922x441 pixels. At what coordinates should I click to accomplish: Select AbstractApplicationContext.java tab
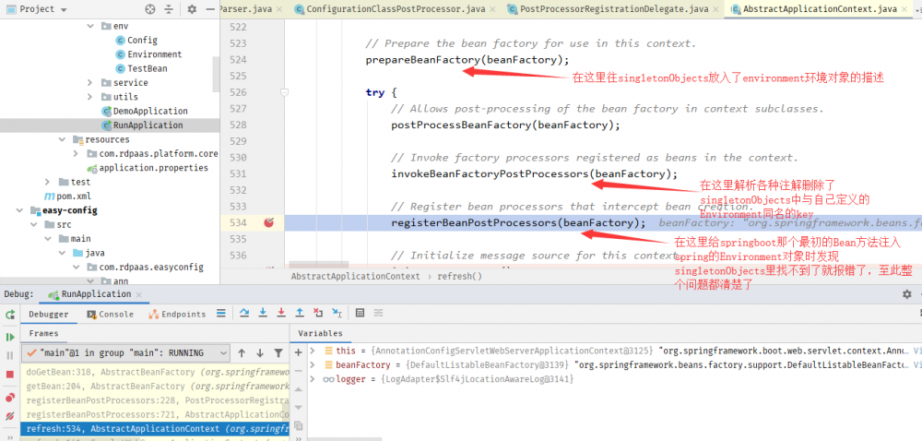pyautogui.click(x=821, y=9)
